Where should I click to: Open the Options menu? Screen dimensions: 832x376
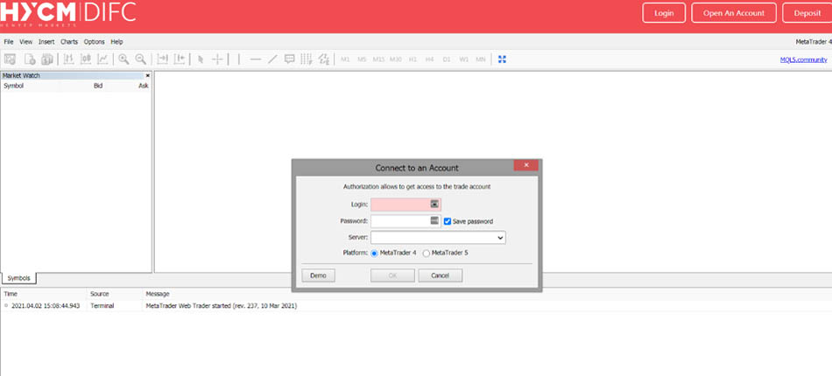point(95,42)
